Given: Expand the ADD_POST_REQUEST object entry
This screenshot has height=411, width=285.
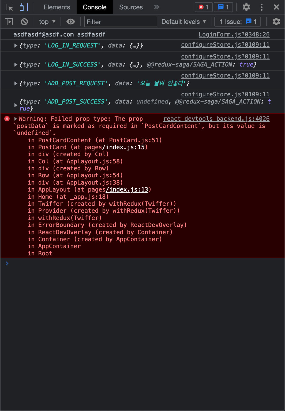Looking at the screenshot, I should click(16, 84).
